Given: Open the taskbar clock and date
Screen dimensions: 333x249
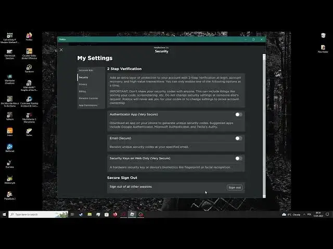Looking at the screenshot, I should tap(318, 214).
